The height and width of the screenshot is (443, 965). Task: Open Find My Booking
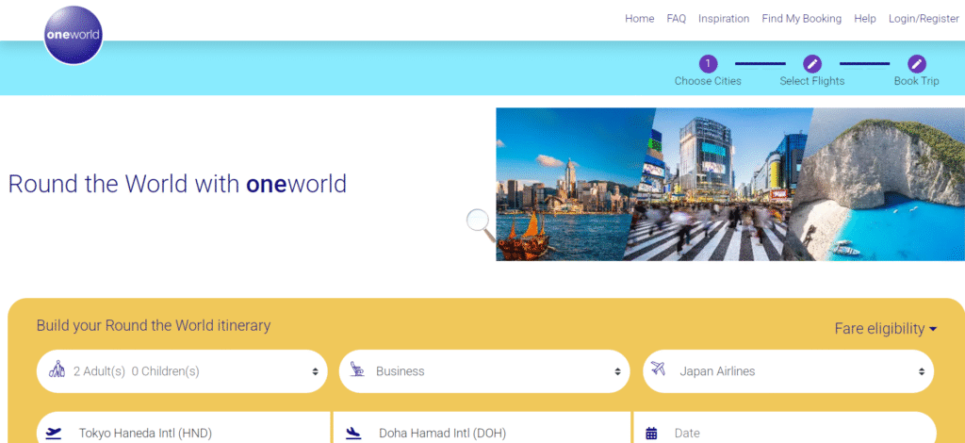click(x=801, y=19)
